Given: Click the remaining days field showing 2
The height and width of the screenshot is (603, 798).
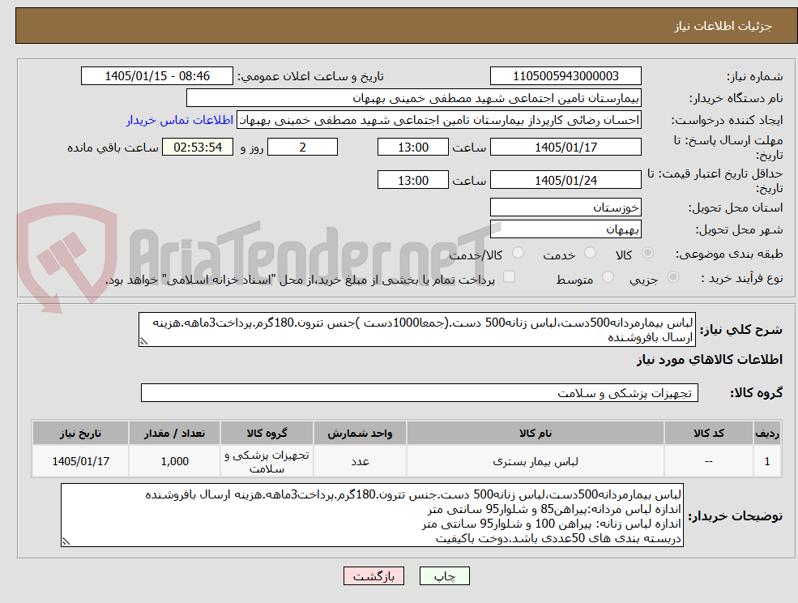Looking at the screenshot, I should [302, 148].
